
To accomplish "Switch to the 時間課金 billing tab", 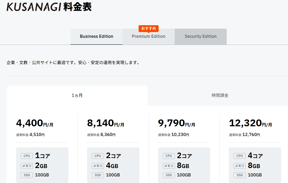I will (x=220, y=96).
